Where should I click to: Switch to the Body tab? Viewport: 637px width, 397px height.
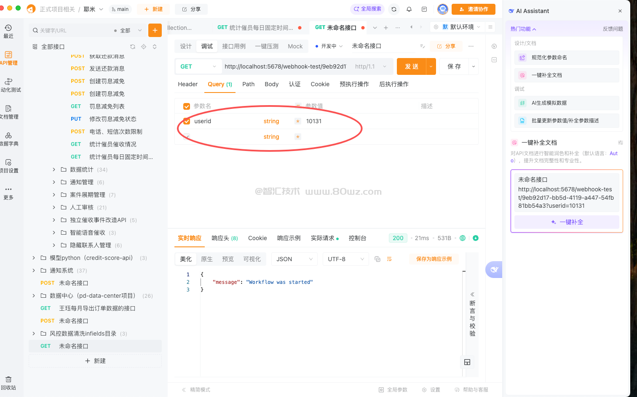[x=271, y=84]
